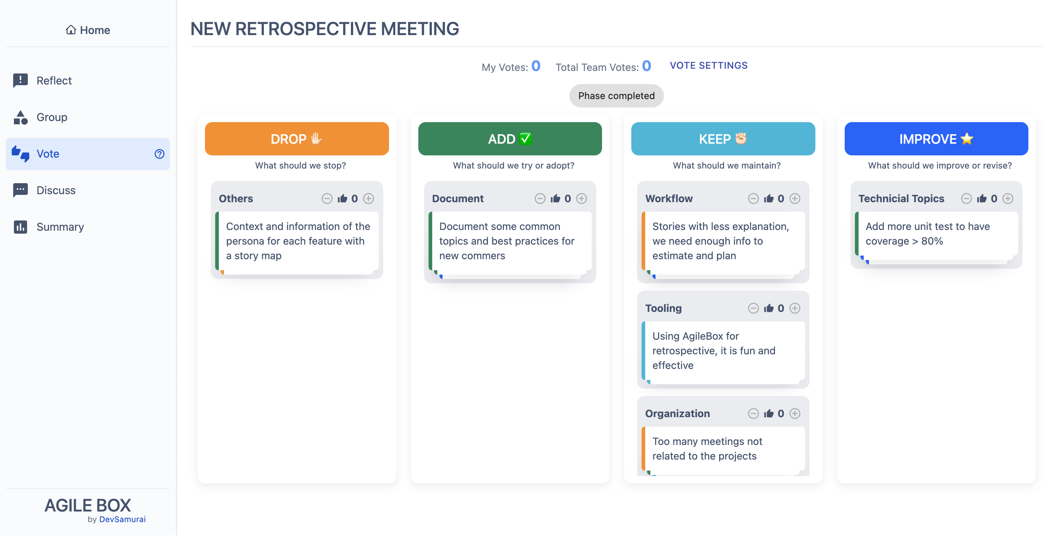Select the unit test coverage card
The height and width of the screenshot is (536, 1054).
pyautogui.click(x=936, y=234)
